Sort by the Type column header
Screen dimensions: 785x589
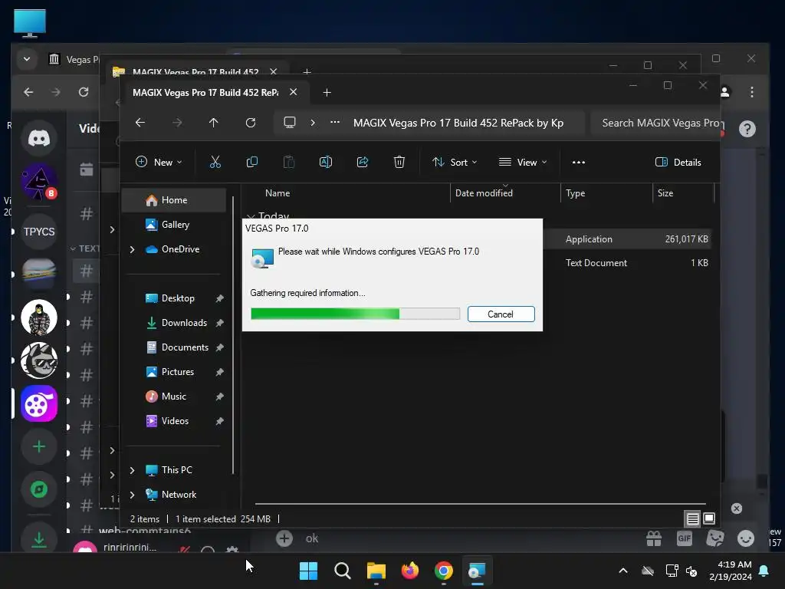(x=575, y=192)
